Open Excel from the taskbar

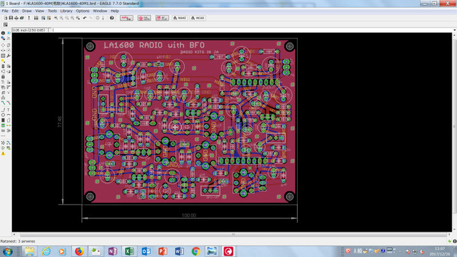(x=128, y=251)
